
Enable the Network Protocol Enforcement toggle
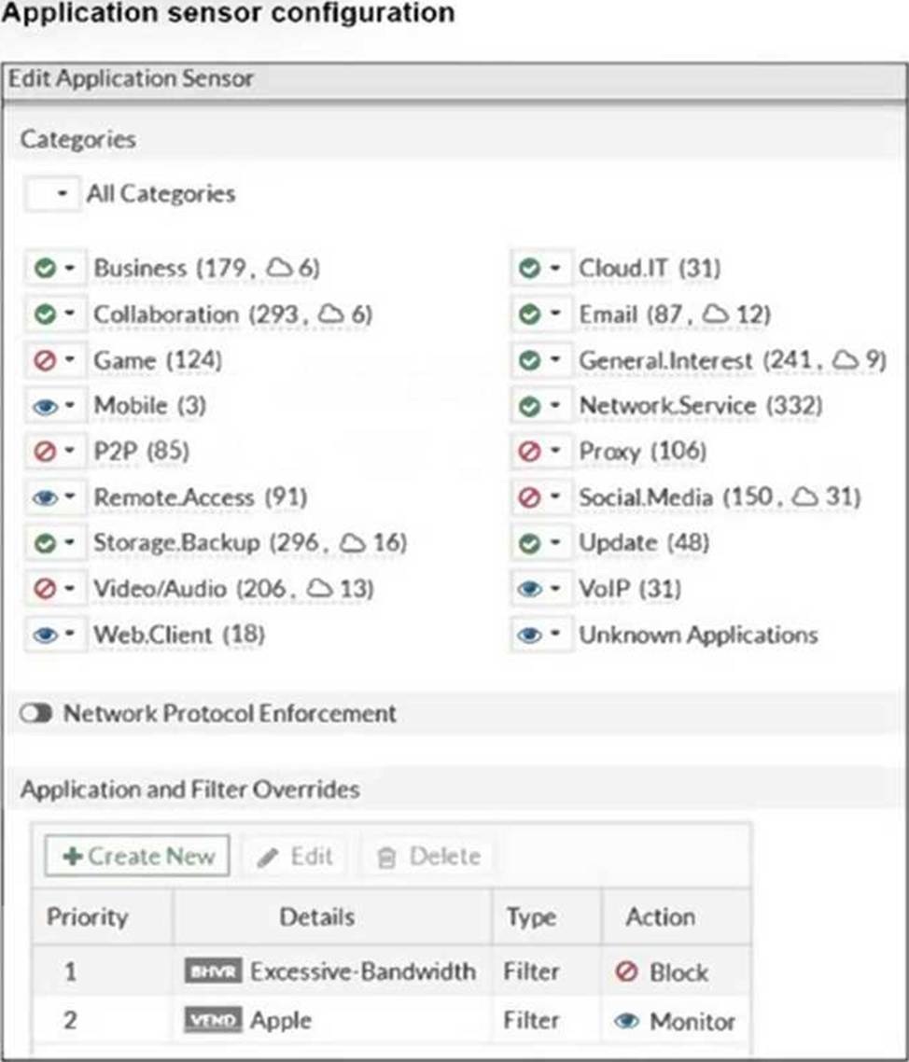[35, 714]
